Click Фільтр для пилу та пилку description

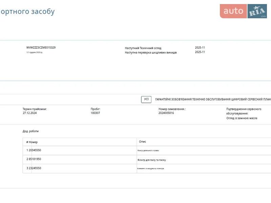click(151, 160)
